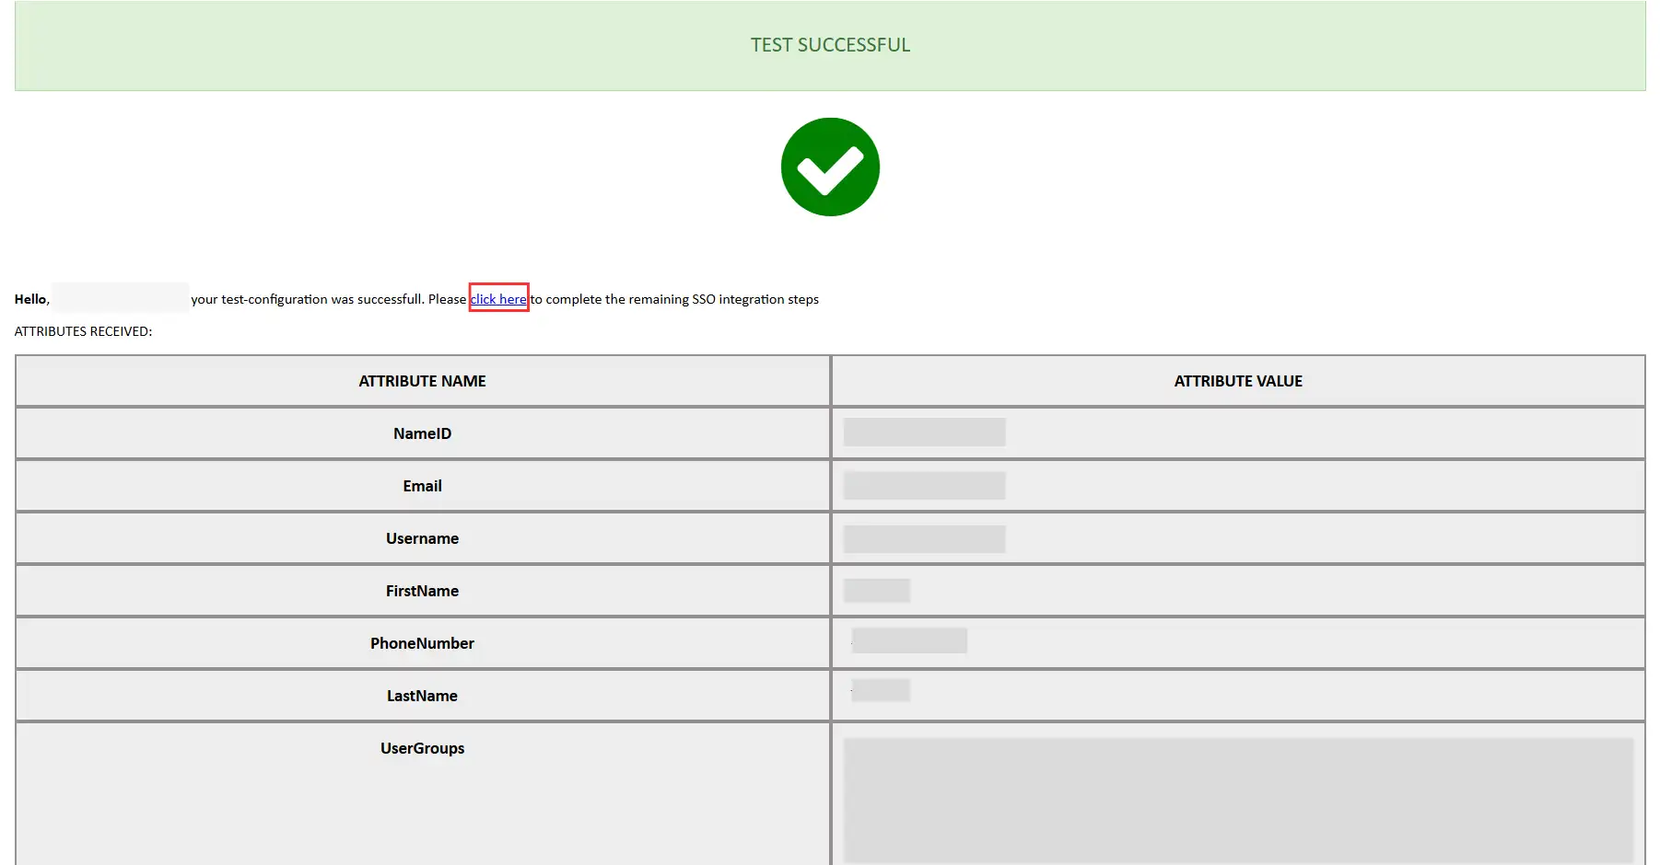The image size is (1660, 865).
Task: Click the redacted UserGroups value block
Action: pyautogui.click(x=1238, y=801)
